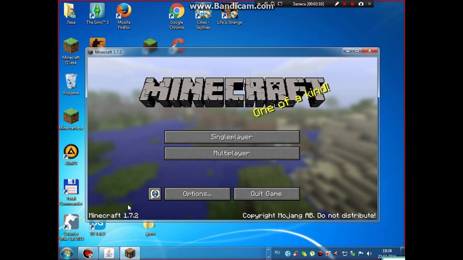Launch The Sims 3 desktop shortcut
This screenshot has width=463, height=260.
point(97,14)
